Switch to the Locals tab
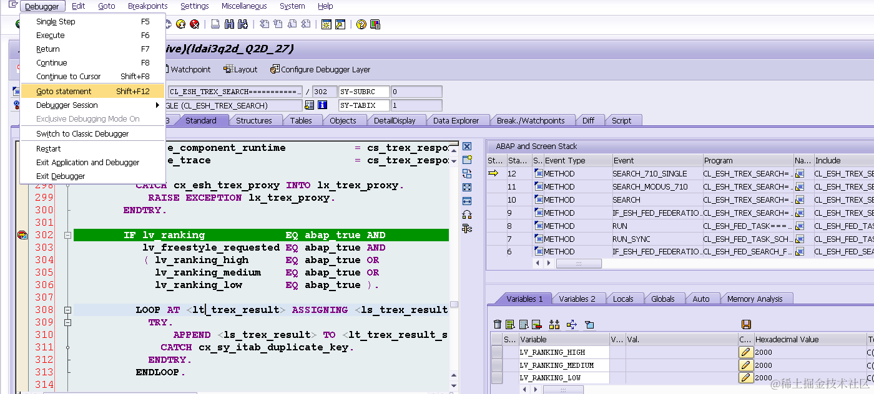 623,299
